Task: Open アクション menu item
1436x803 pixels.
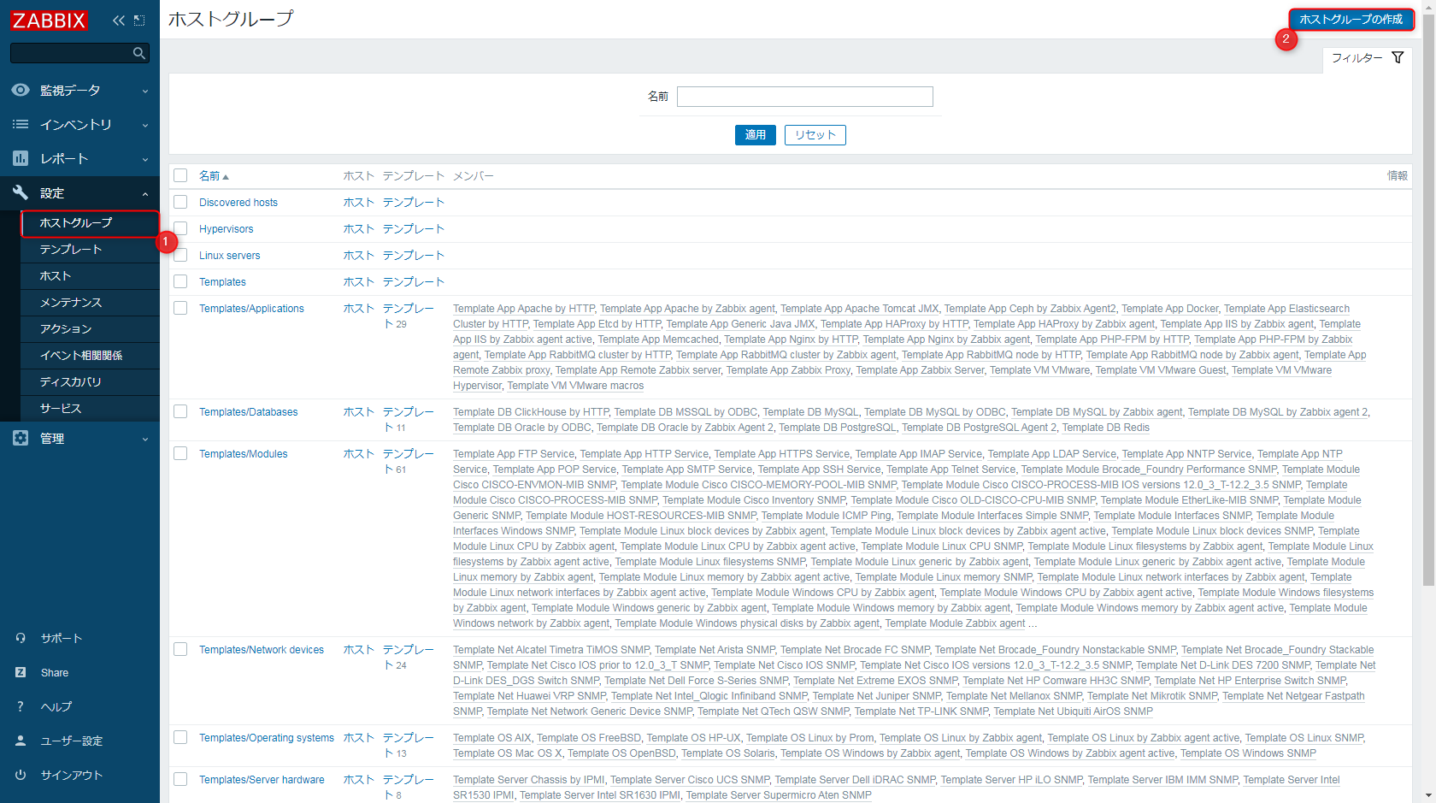Action: click(x=90, y=329)
